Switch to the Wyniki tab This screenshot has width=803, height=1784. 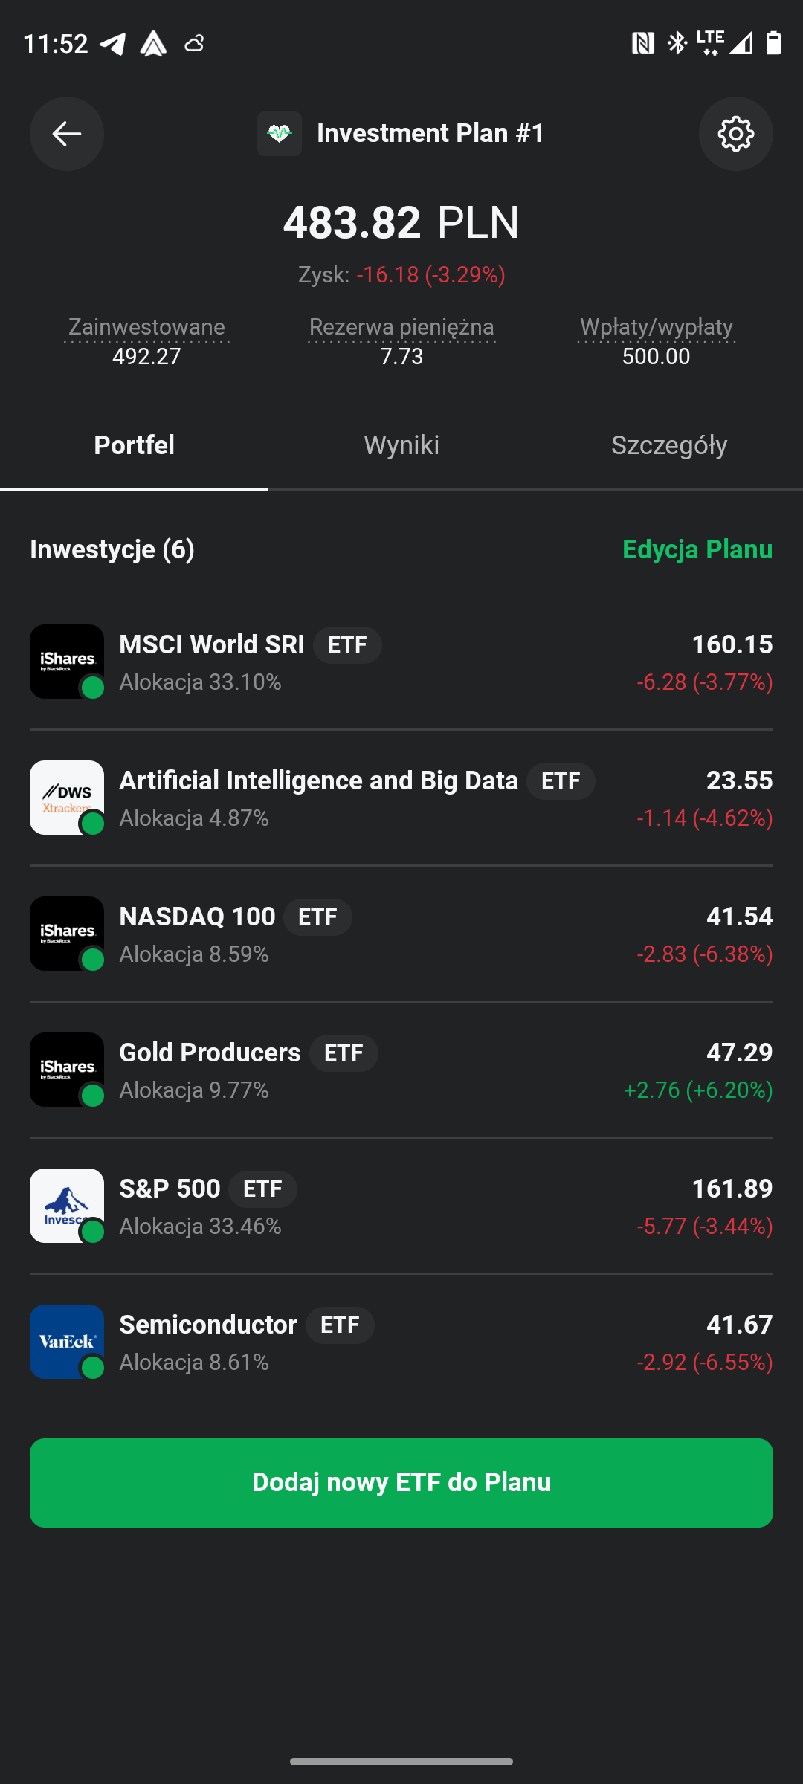coord(401,445)
